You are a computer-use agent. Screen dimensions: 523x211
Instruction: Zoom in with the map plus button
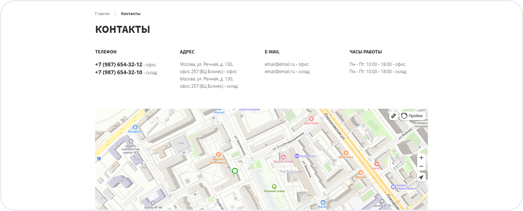click(421, 158)
